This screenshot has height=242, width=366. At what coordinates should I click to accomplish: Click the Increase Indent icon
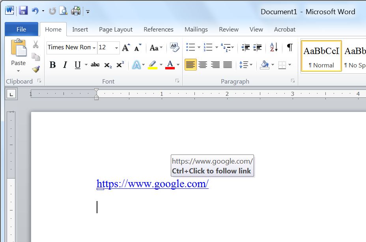point(258,47)
